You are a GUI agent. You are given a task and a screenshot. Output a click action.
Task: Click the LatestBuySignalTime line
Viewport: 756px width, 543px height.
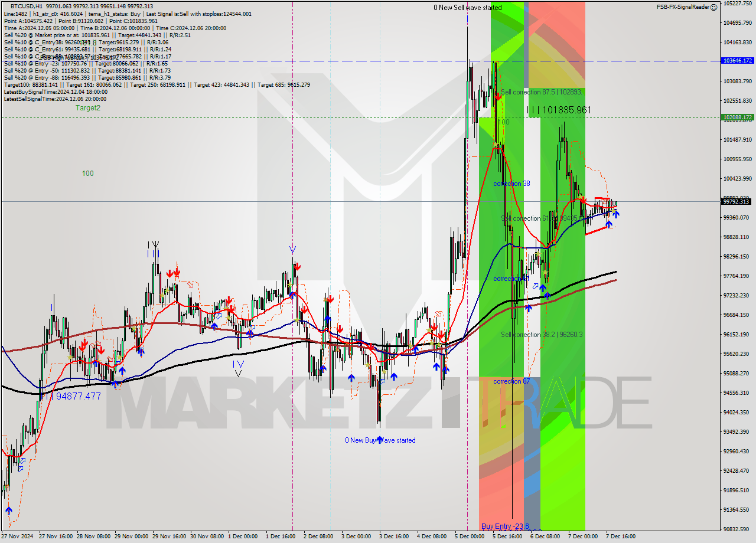tap(56, 91)
